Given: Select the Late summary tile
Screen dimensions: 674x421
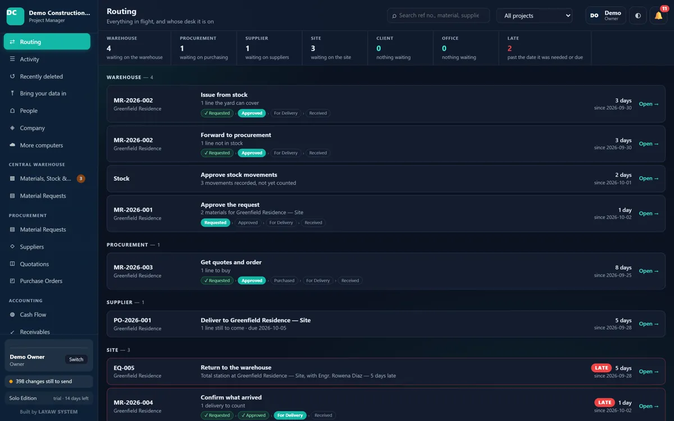Looking at the screenshot, I should [545, 48].
